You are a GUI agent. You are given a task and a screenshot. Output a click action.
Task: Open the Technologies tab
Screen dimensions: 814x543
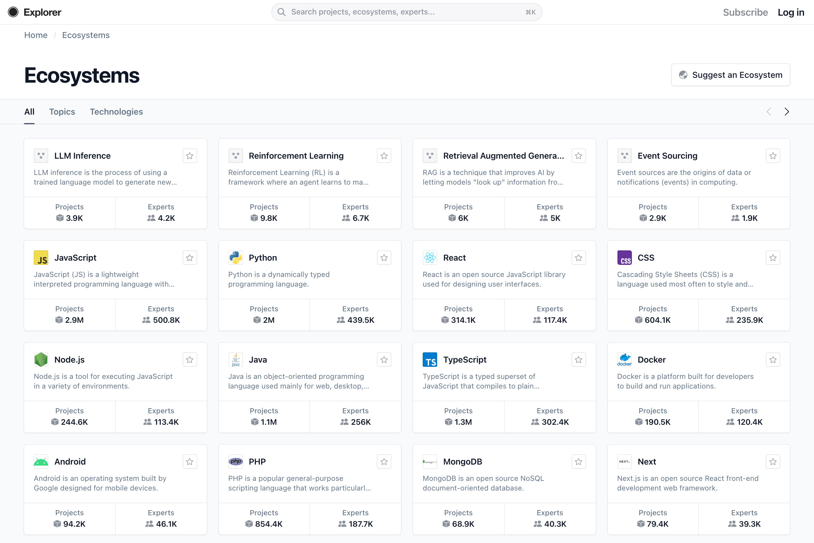click(116, 112)
